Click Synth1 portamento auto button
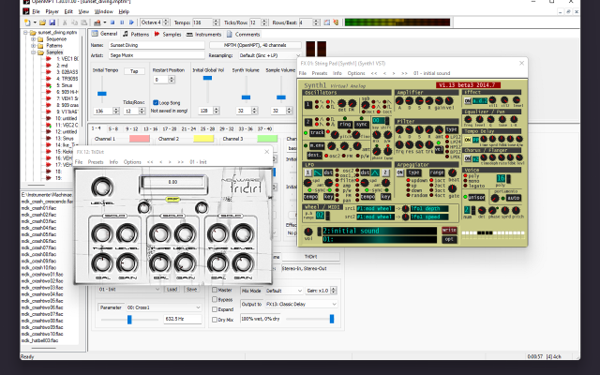Image resolution: width=600 pixels, height=375 pixels. click(513, 198)
